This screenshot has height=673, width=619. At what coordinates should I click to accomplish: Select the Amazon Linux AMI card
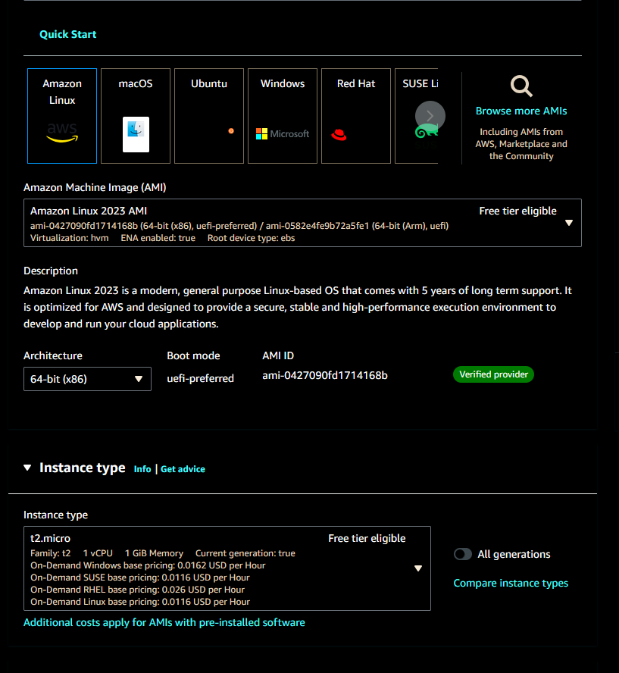coord(61,116)
